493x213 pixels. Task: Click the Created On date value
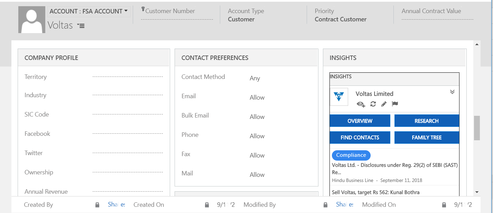point(226,205)
